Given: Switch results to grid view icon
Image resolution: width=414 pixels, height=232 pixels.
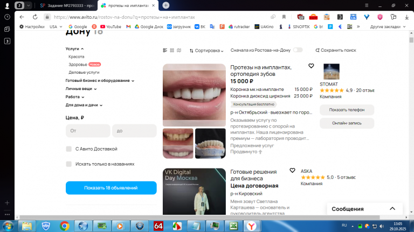Looking at the screenshot, I should tap(172, 51).
